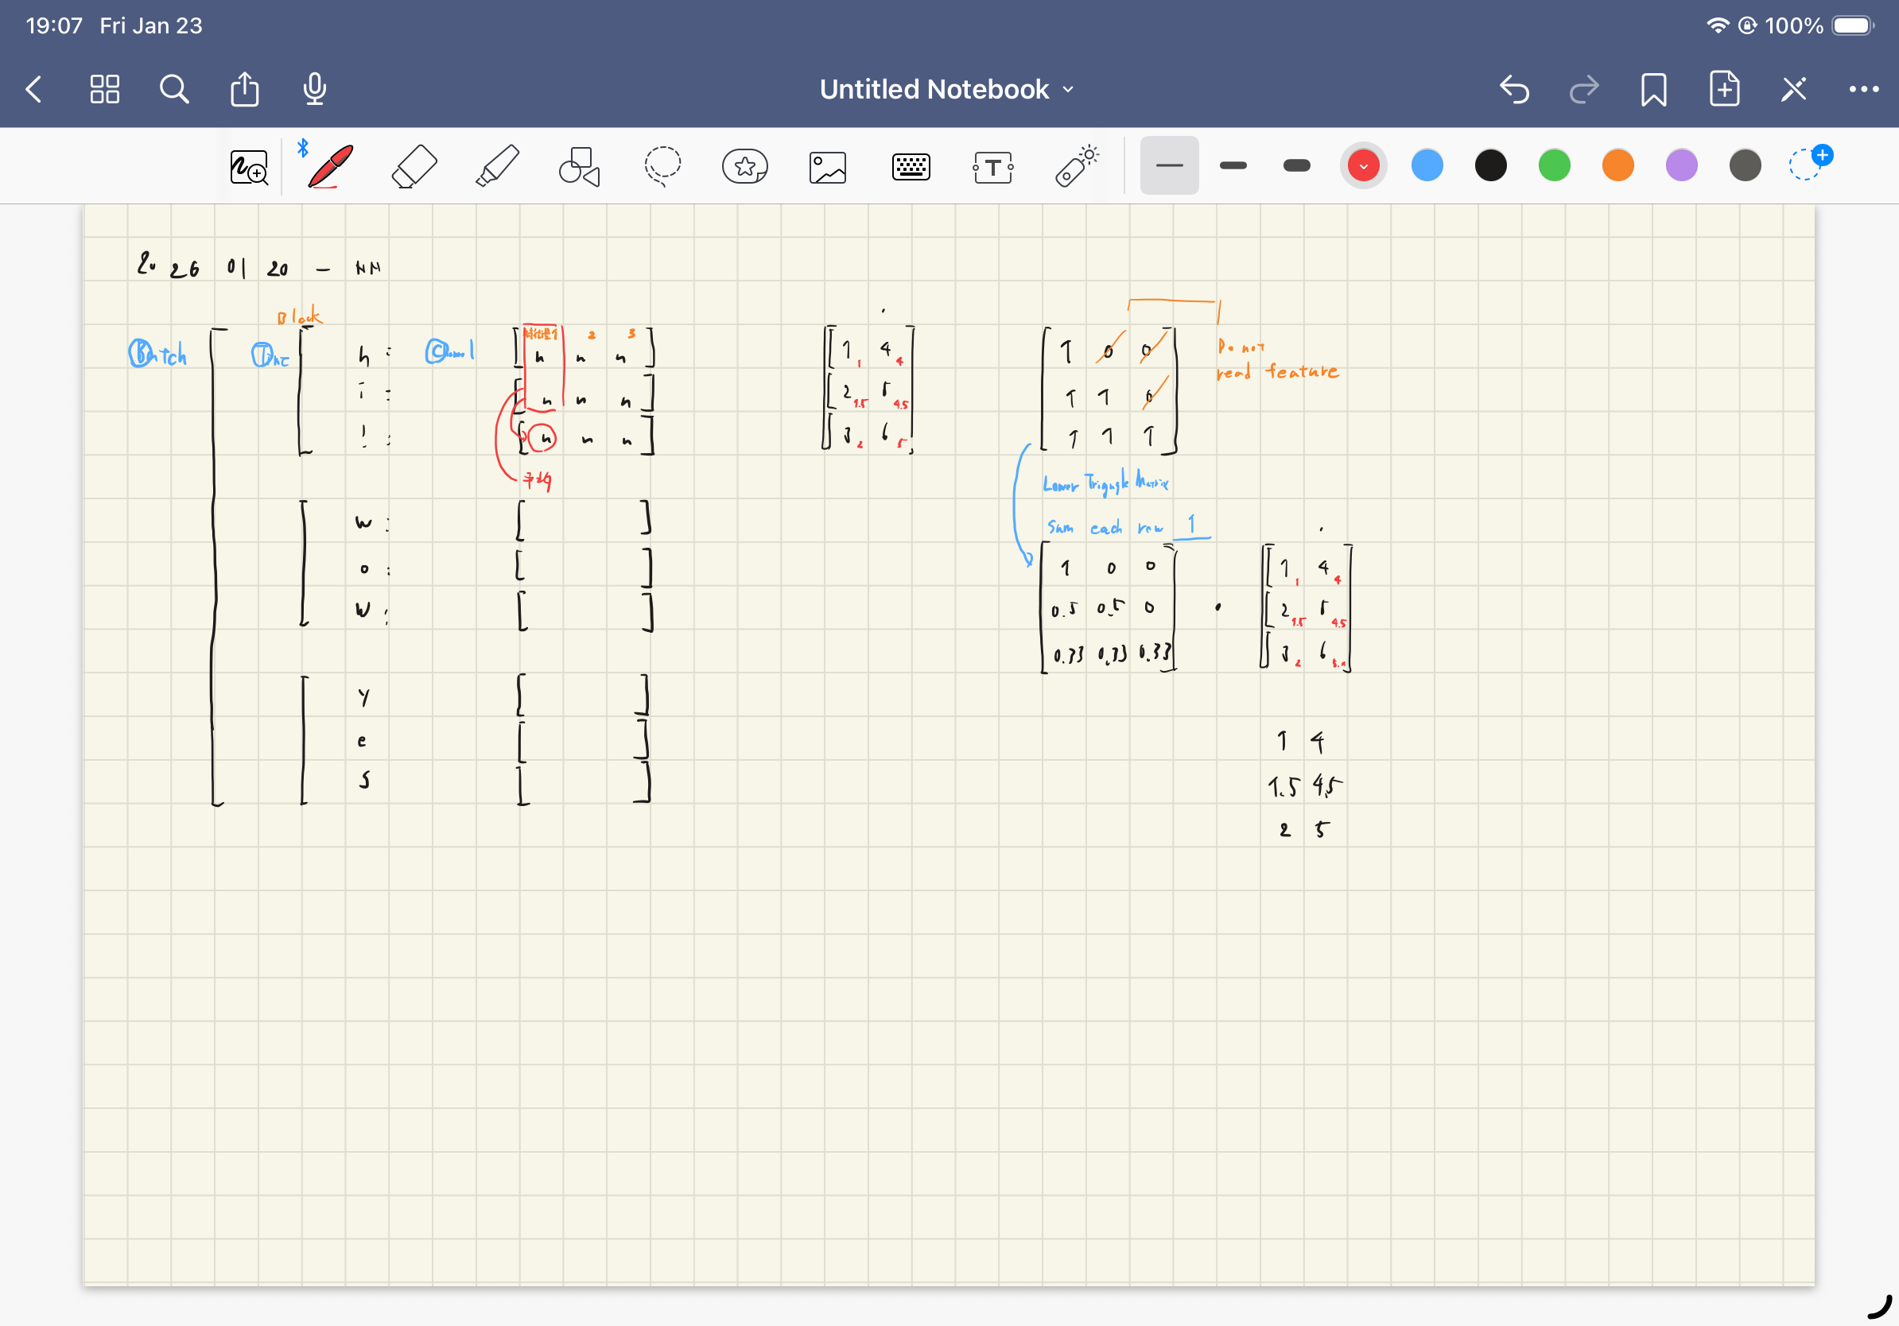Bookmark the current page

[1653, 89]
